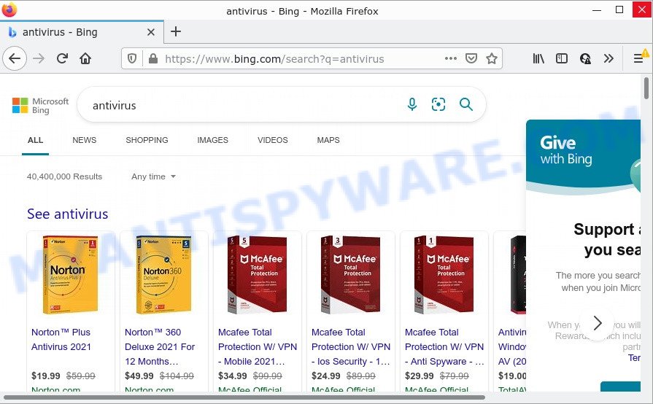This screenshot has width=653, height=404.
Task: Start voice search with microphone icon
Action: tap(412, 104)
